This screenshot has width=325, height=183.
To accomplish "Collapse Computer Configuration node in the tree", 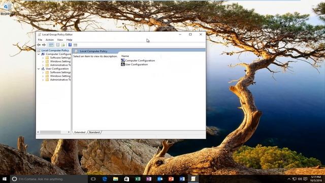I will click(39, 54).
